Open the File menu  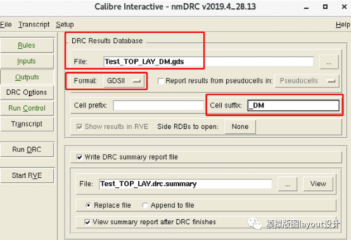click(6, 24)
